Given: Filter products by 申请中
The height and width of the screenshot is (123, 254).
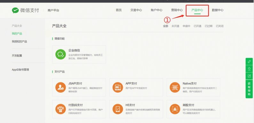Looking at the screenshot, I should coord(187,26).
